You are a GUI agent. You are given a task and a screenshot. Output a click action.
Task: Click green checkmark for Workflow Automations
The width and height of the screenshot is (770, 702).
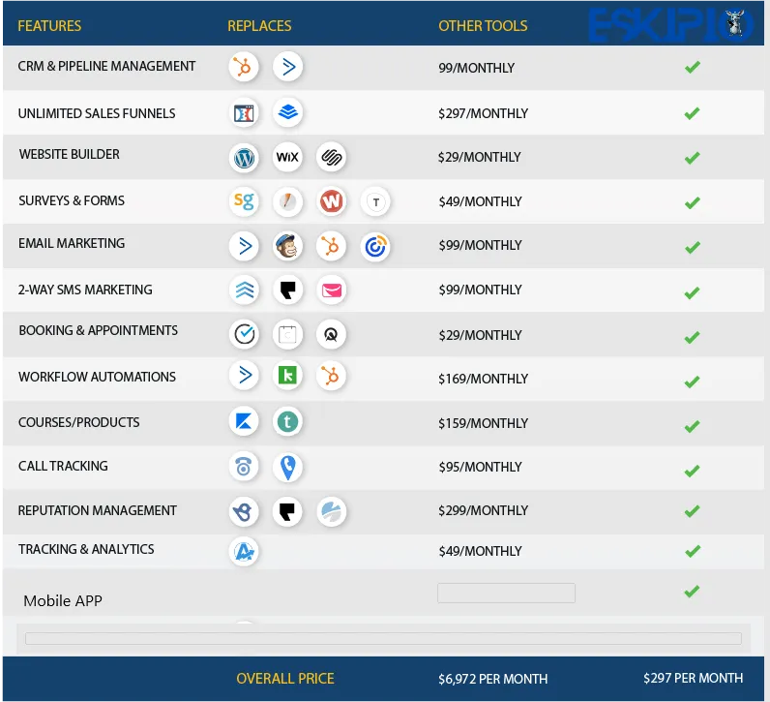point(692,382)
